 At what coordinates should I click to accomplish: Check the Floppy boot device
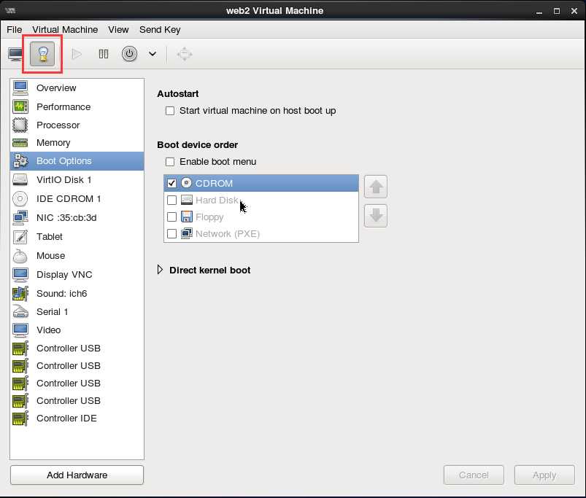pyautogui.click(x=171, y=217)
